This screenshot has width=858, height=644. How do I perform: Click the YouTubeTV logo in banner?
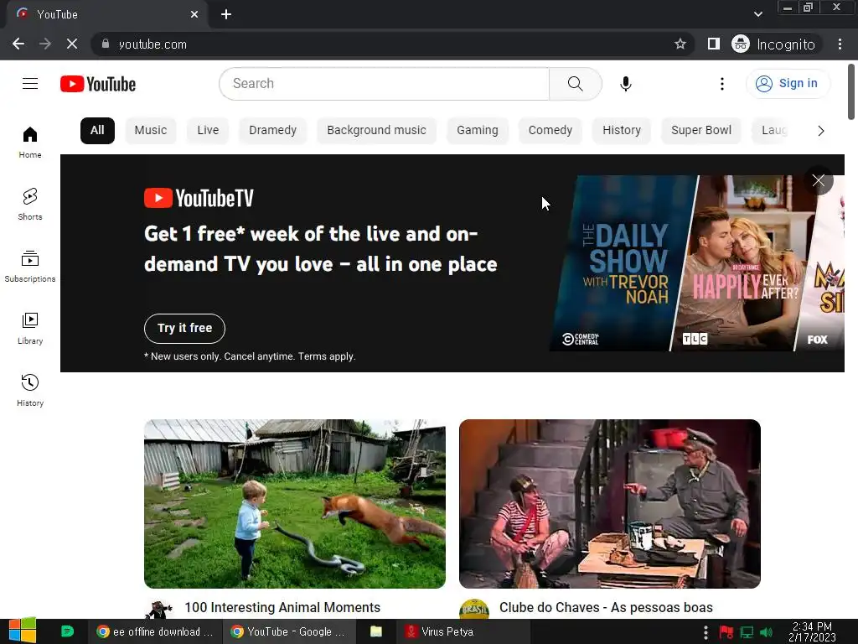(x=199, y=198)
